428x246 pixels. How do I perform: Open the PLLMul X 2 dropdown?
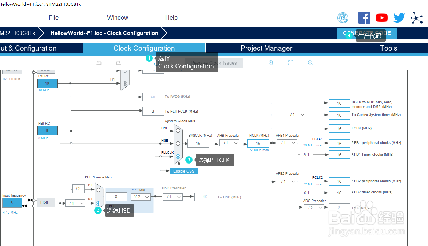140,197
